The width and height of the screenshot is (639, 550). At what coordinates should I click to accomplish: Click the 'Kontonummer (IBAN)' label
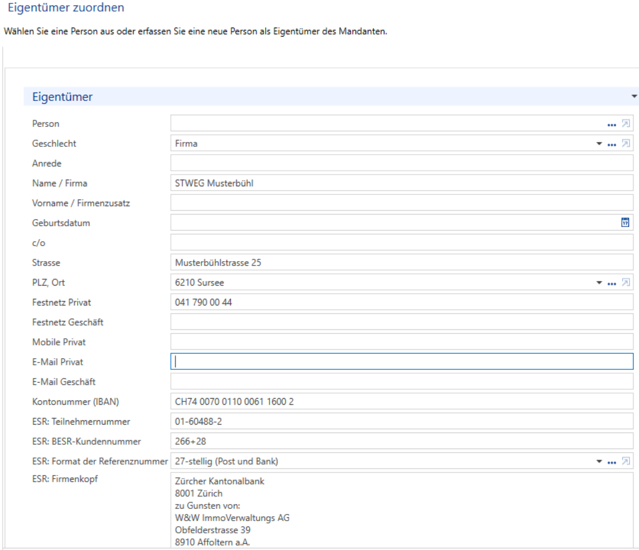coord(75,402)
